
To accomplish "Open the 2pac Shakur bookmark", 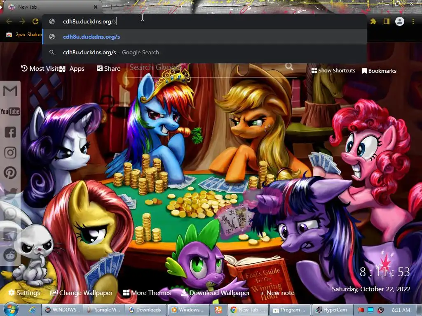I will point(24,35).
